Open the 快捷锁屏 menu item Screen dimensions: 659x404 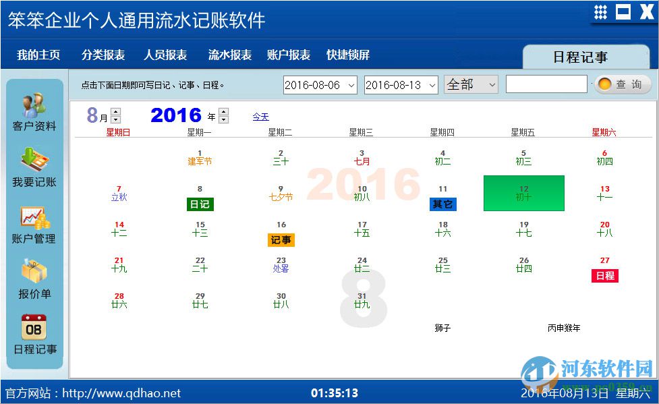349,55
